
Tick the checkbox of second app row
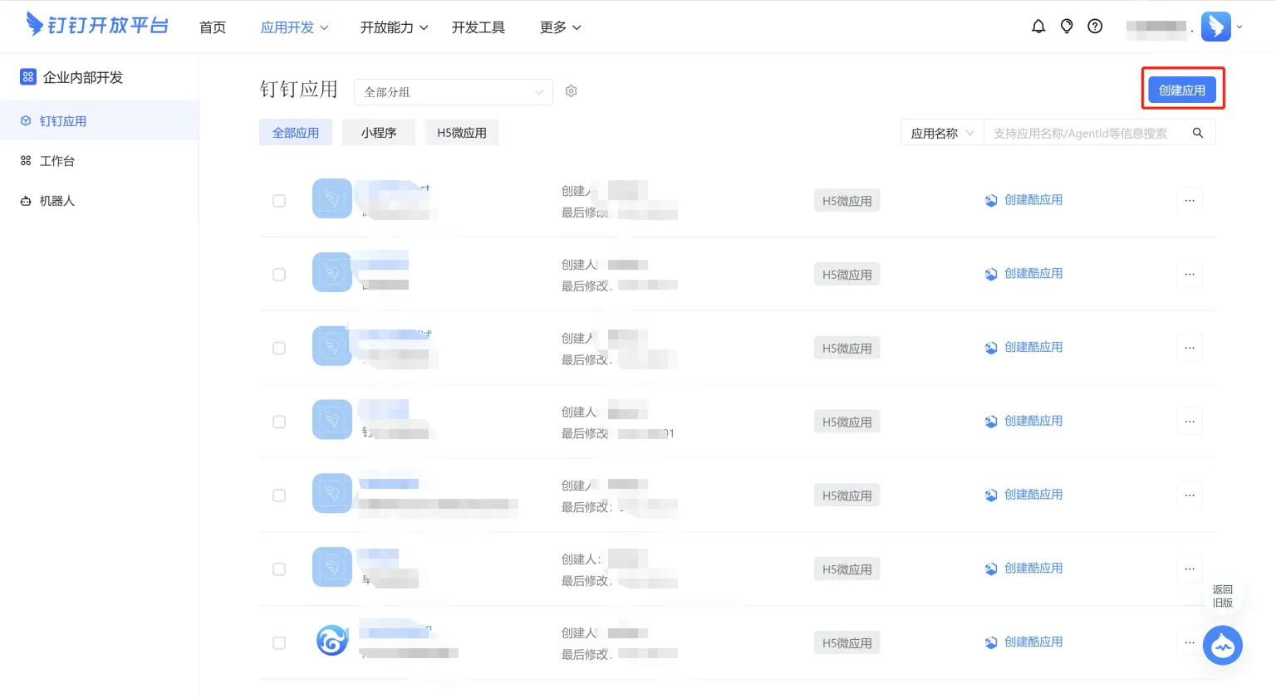279,275
